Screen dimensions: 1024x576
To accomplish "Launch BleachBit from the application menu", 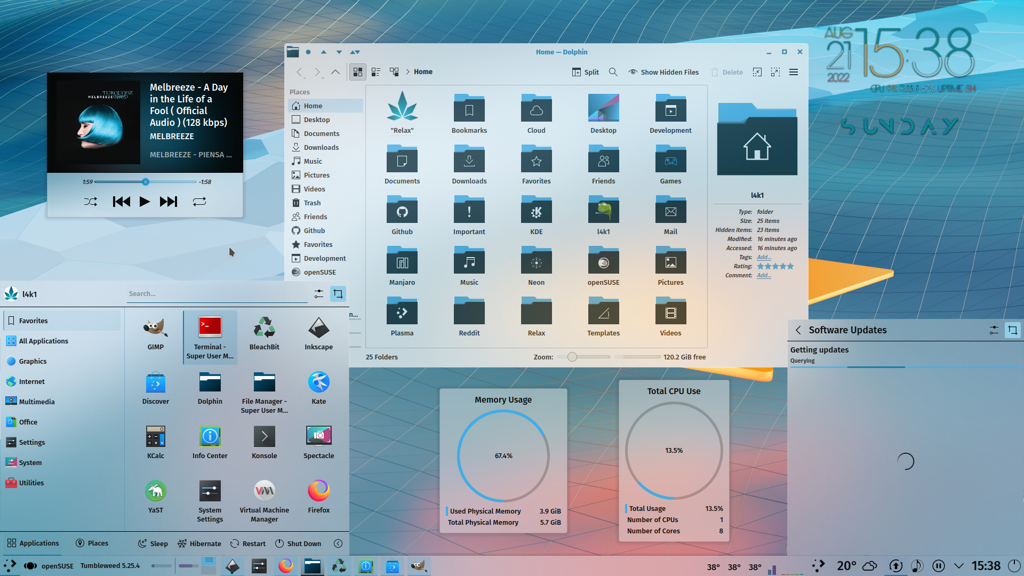I will [264, 333].
